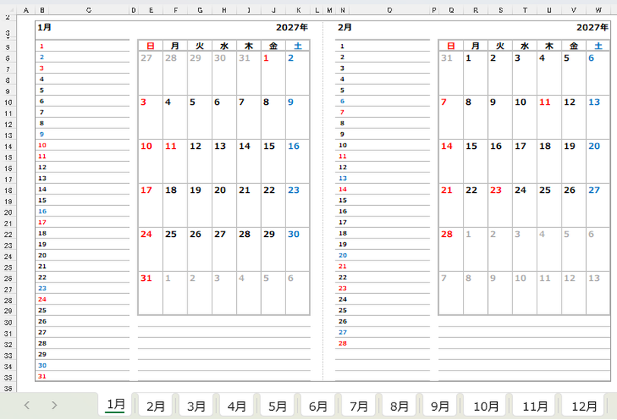Open the 12月 sheet tab
Viewport: 617px width, 420px height.
pyautogui.click(x=584, y=406)
